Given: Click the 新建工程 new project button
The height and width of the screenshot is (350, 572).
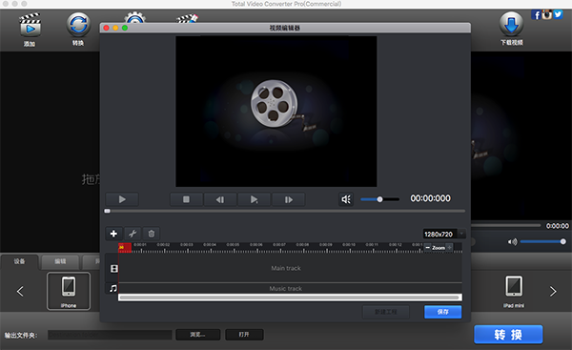Looking at the screenshot, I should click(x=386, y=312).
